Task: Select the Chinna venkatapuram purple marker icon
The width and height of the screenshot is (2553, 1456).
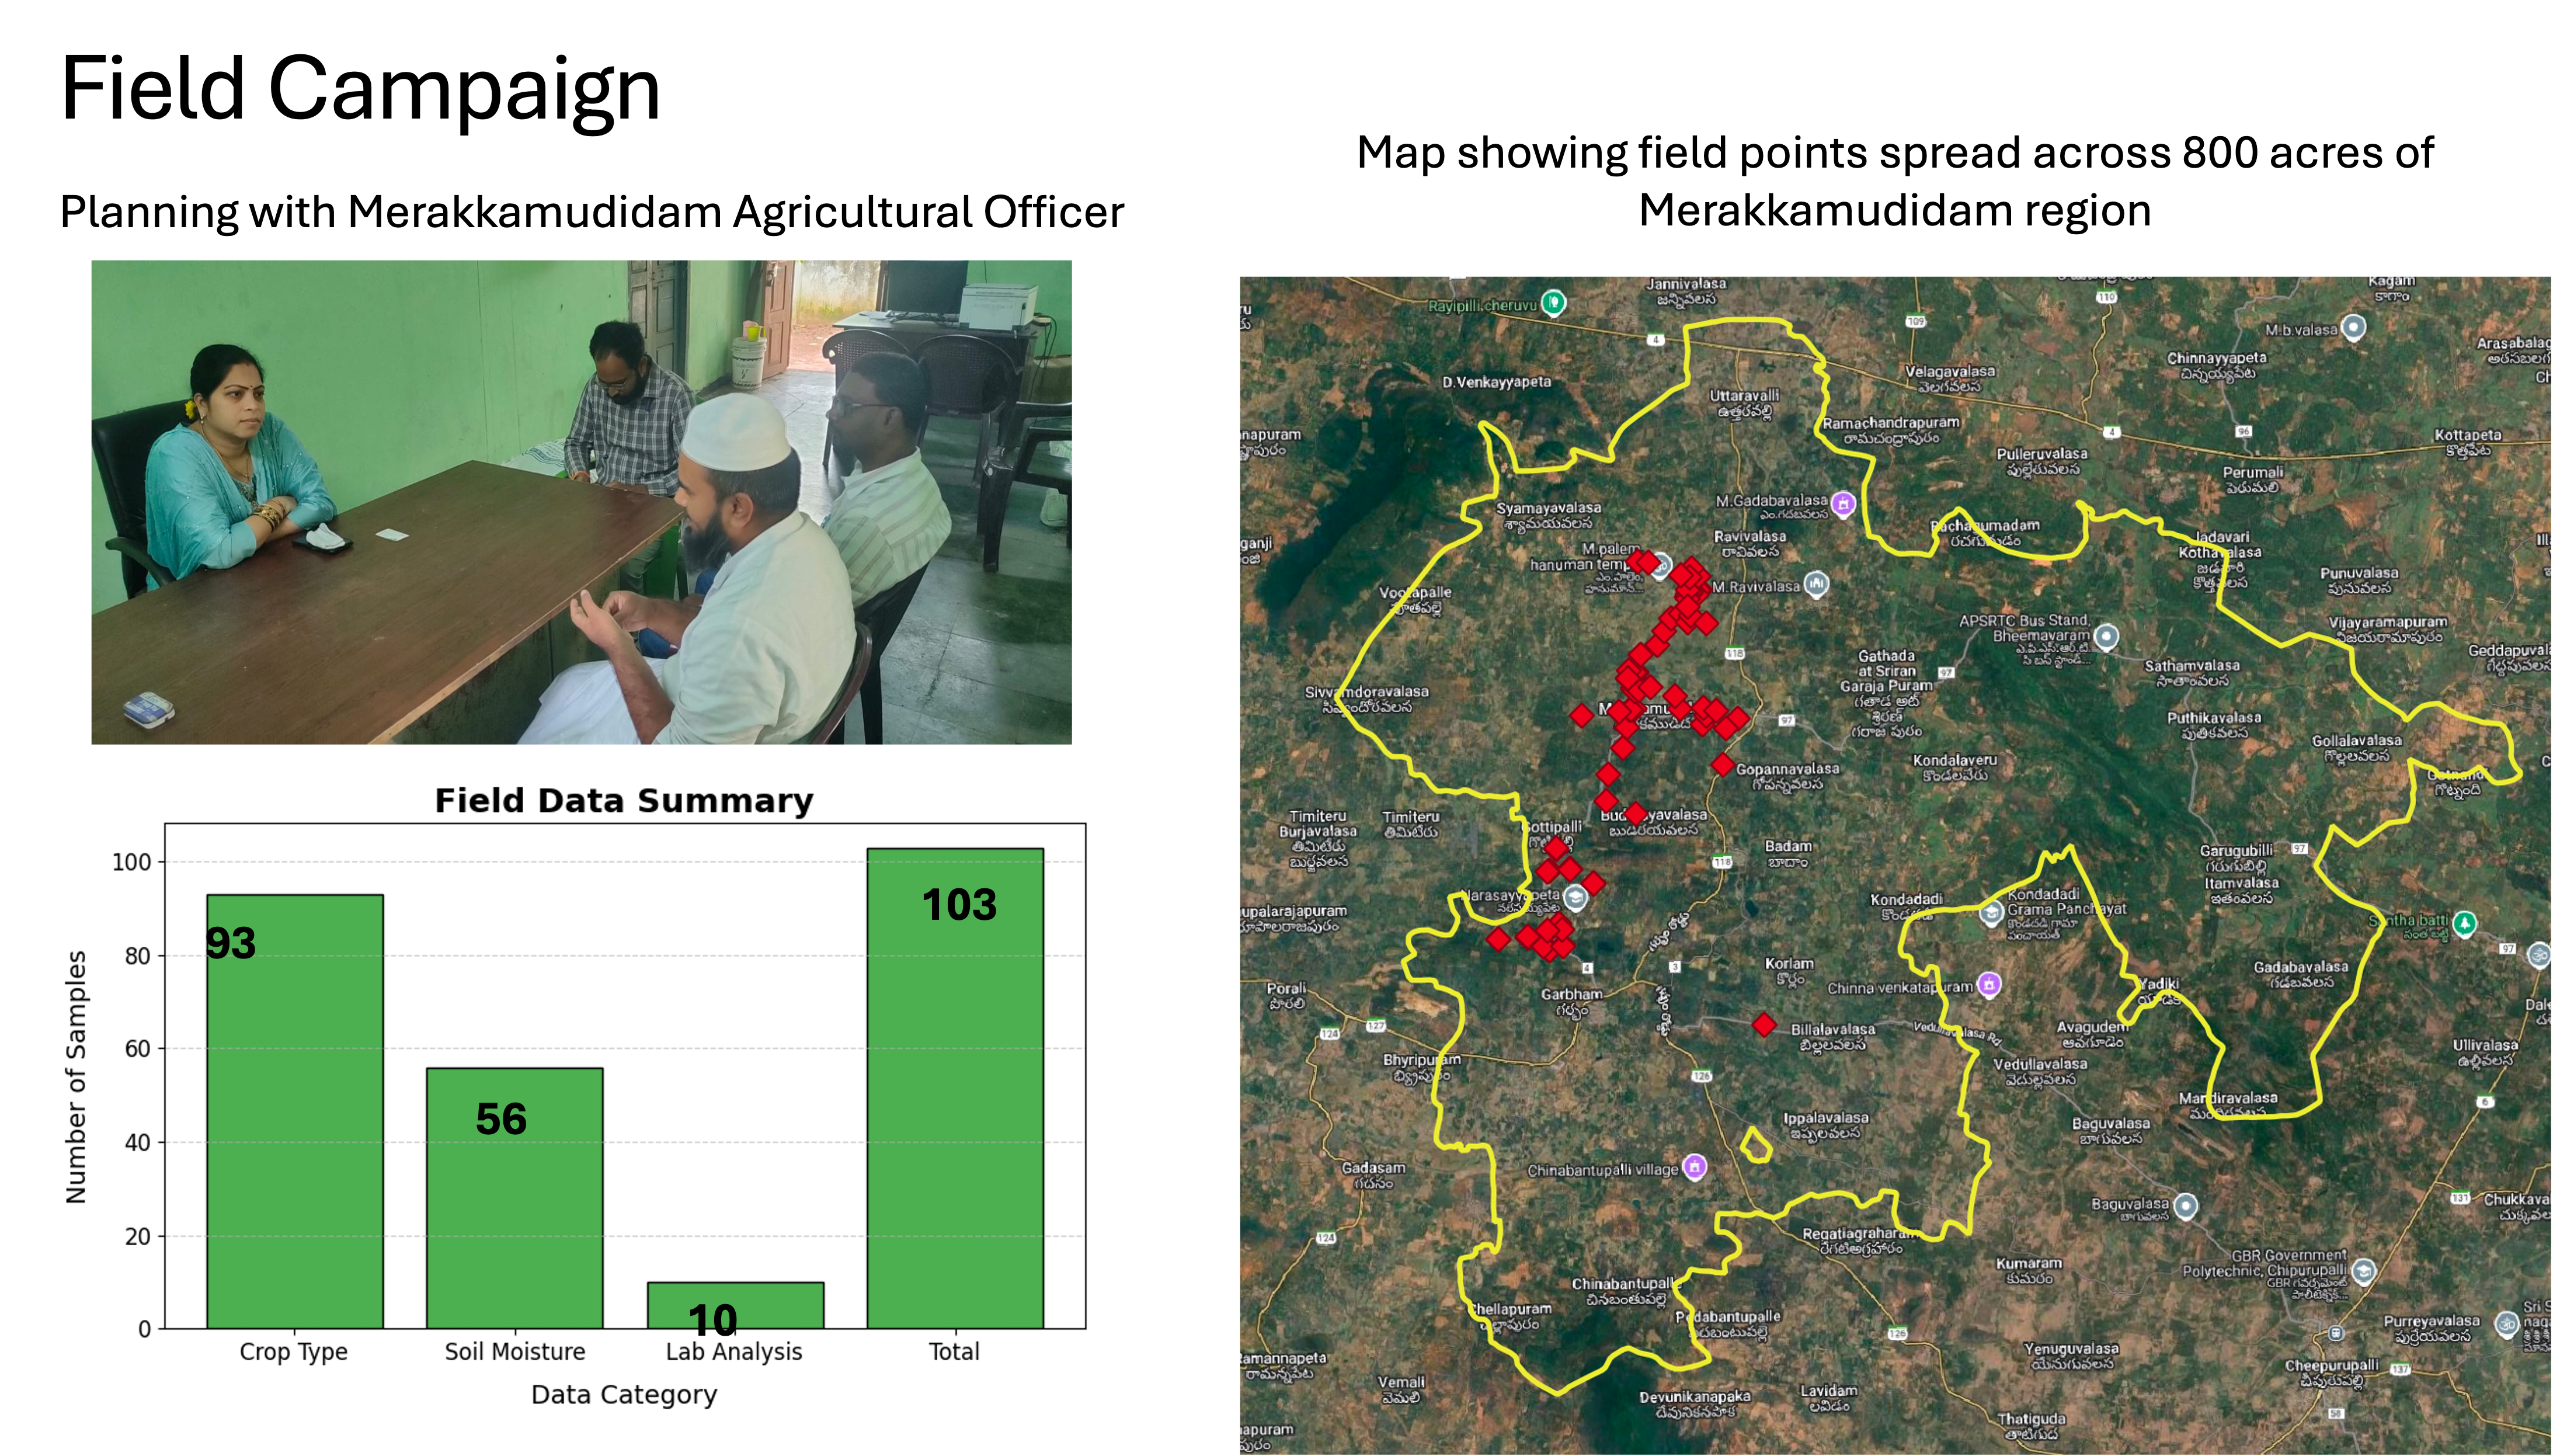Action: pyautogui.click(x=1989, y=984)
